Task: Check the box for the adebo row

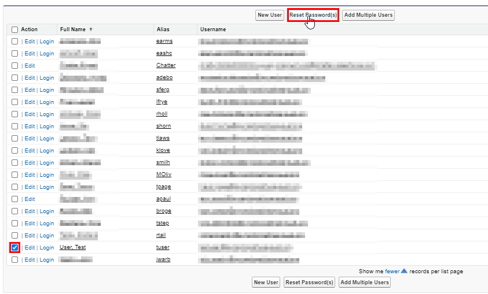Action: pos(14,77)
